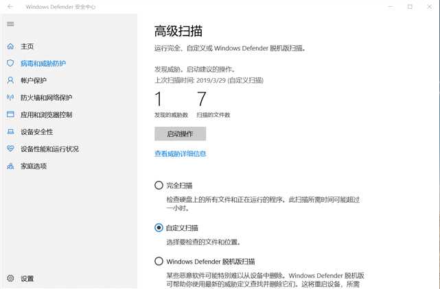Open 查看威胁详细信息 link
440x289 pixels.
coord(180,153)
